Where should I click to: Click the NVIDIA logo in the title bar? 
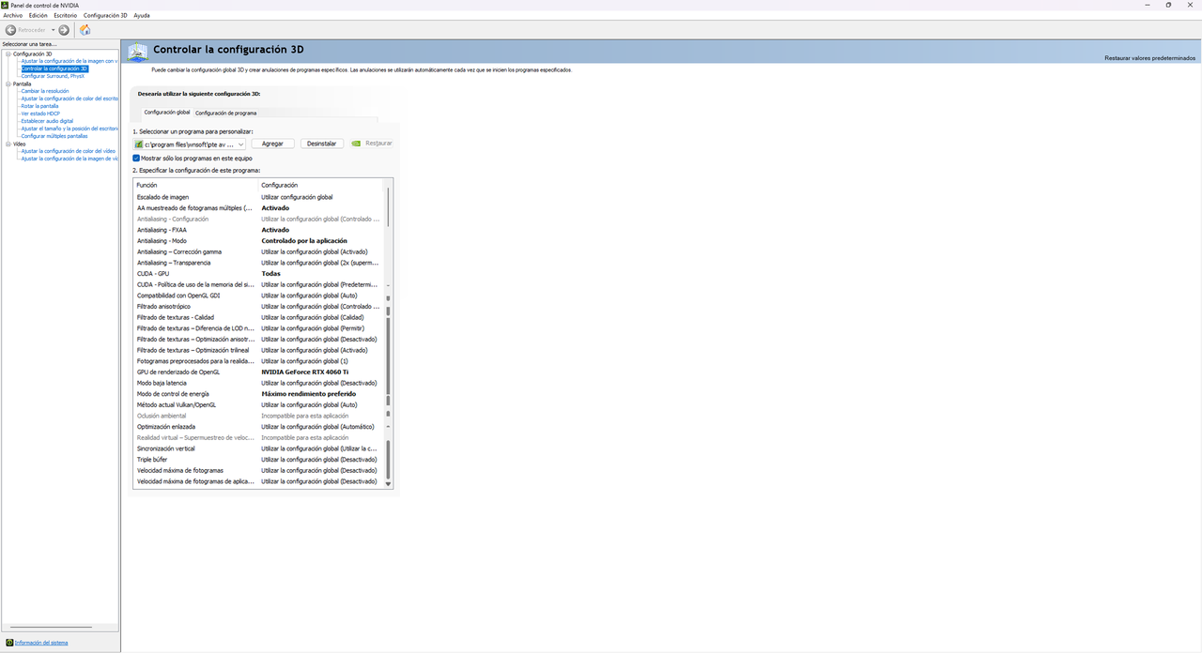click(x=6, y=5)
